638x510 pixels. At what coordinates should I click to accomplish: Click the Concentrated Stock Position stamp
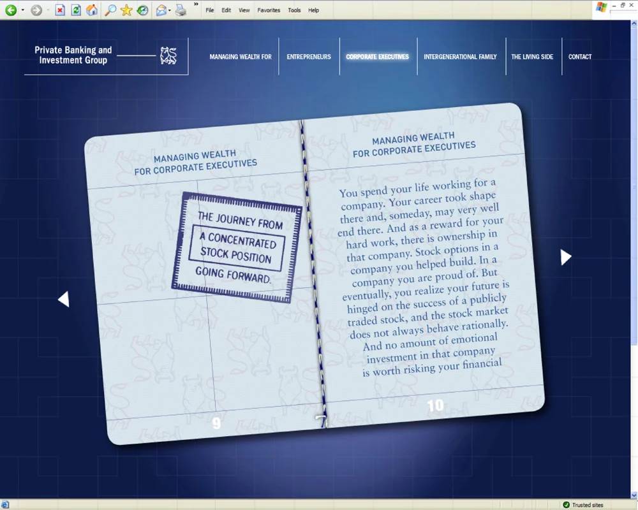[237, 247]
